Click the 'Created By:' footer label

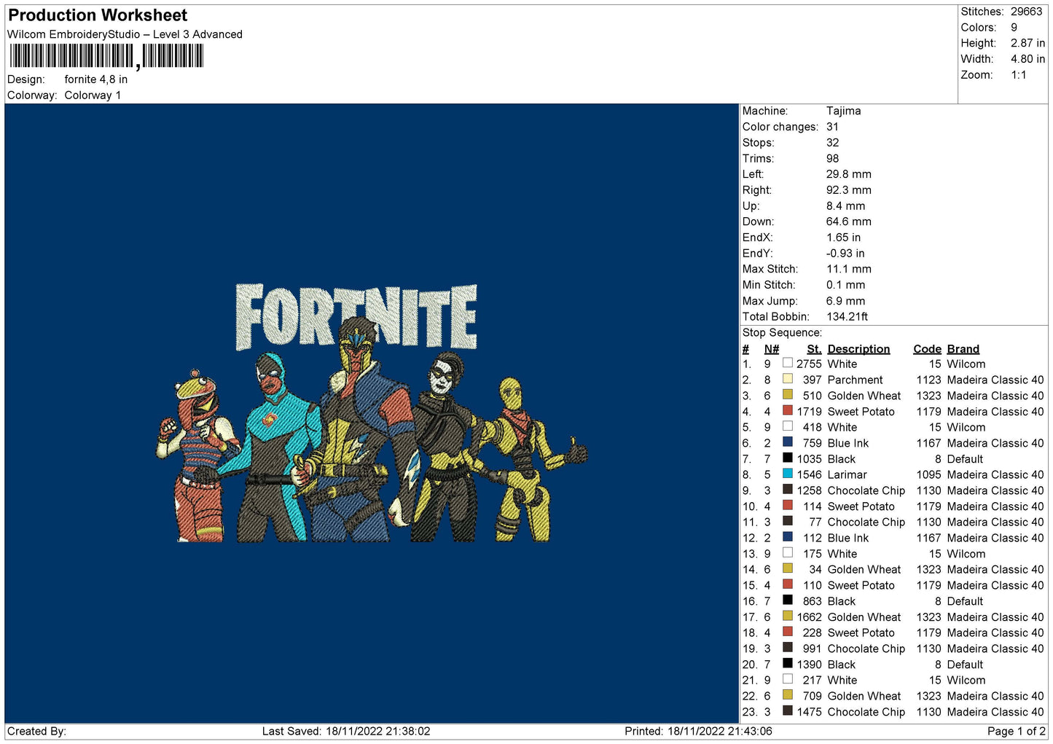tap(36, 731)
